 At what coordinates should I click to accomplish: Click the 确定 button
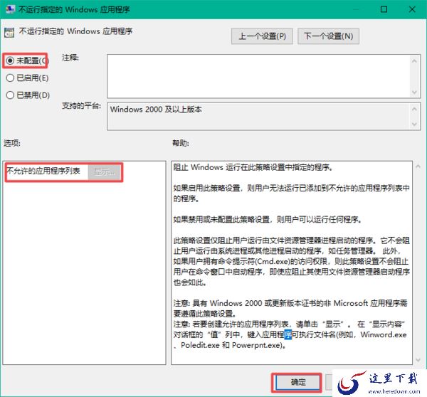(x=297, y=382)
